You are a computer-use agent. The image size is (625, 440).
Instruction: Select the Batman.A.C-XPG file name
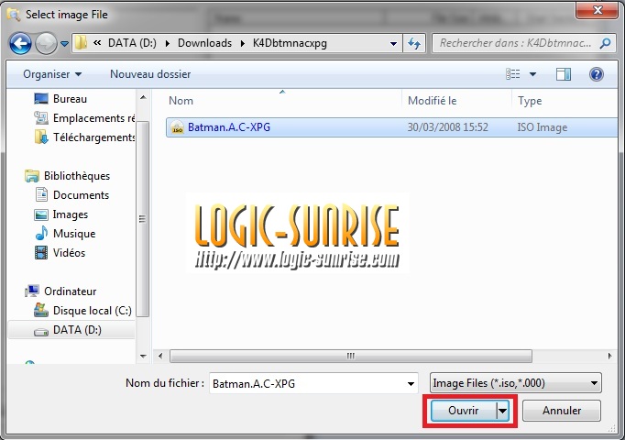coord(229,127)
